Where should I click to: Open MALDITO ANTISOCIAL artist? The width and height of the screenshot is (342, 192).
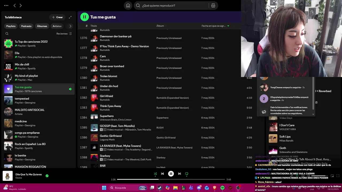tap(39, 112)
